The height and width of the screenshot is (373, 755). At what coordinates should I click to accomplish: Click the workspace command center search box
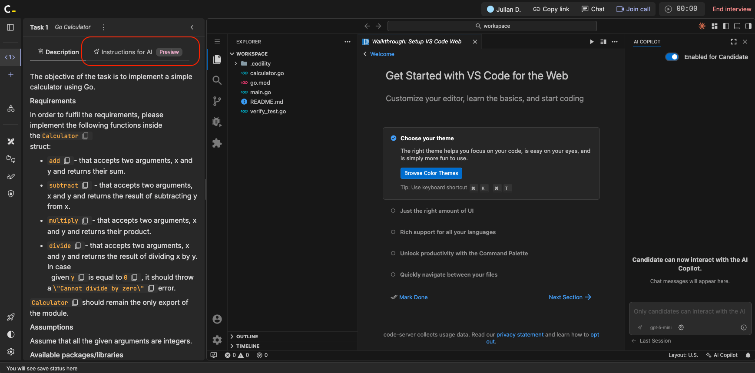coord(492,26)
